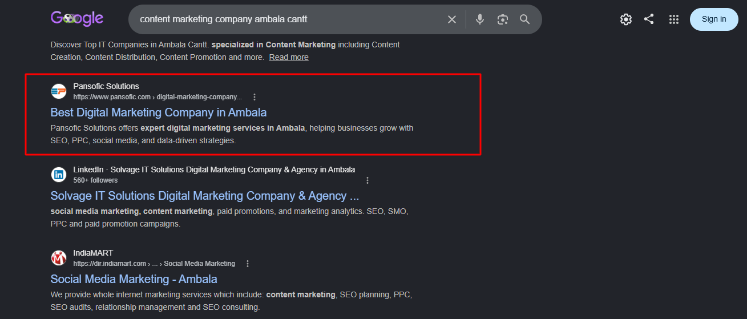Click the IndiaMART site name
Image resolution: width=747 pixels, height=319 pixels.
point(93,253)
